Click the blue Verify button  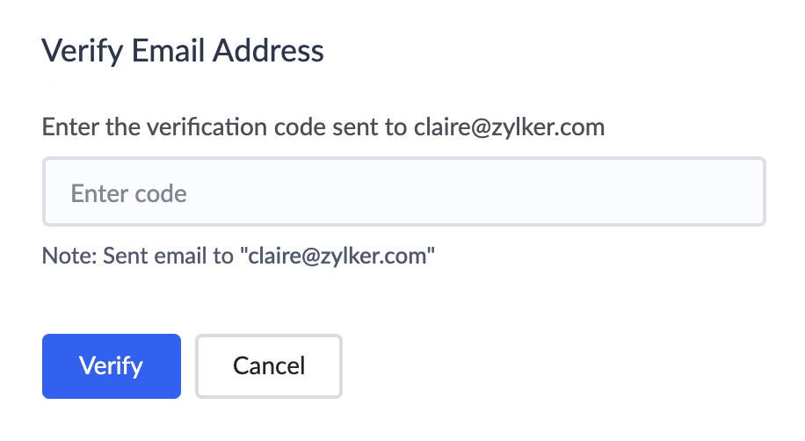coord(112,366)
